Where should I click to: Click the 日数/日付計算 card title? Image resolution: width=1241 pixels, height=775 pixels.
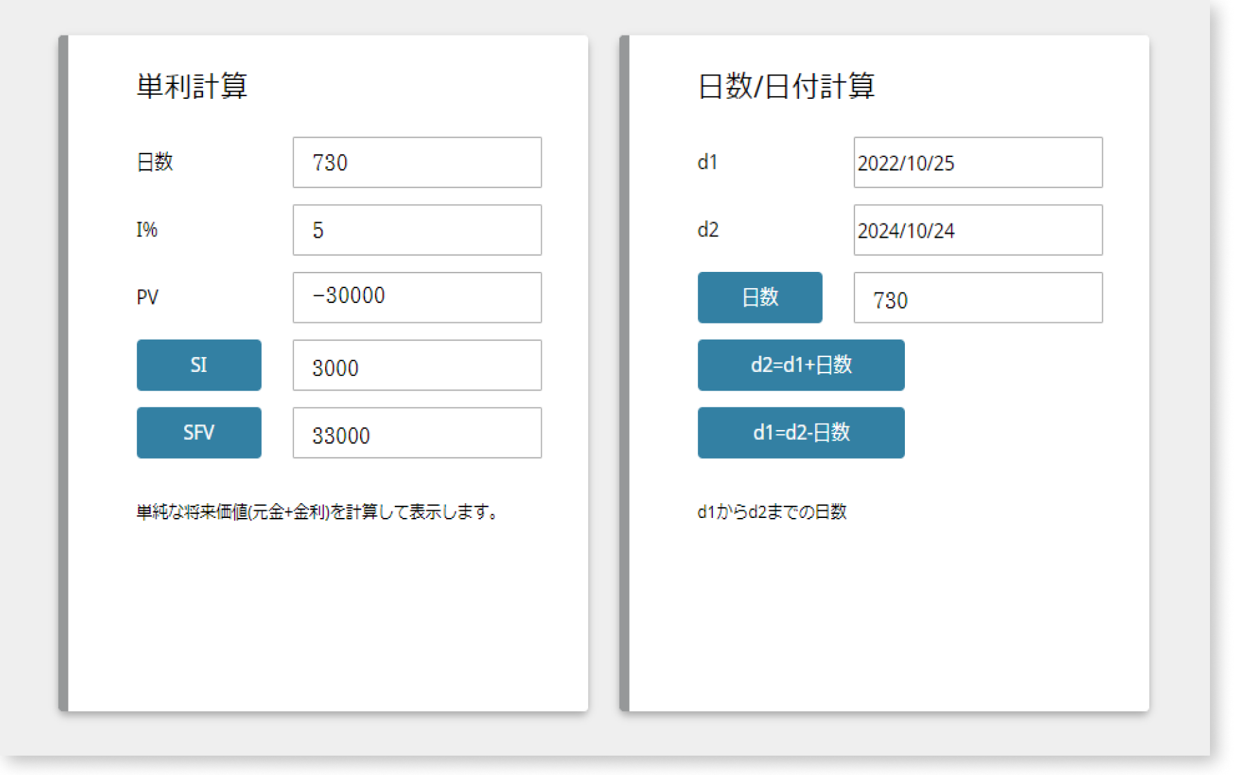tap(787, 86)
